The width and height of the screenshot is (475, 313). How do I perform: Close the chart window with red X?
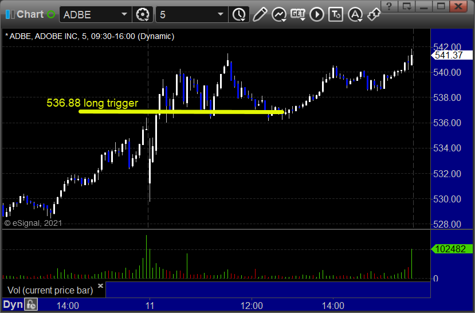click(x=458, y=6)
